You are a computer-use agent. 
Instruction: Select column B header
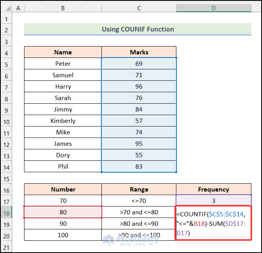[x=63, y=8]
